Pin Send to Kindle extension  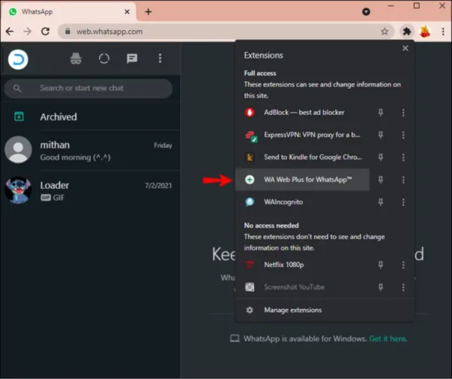pos(380,157)
